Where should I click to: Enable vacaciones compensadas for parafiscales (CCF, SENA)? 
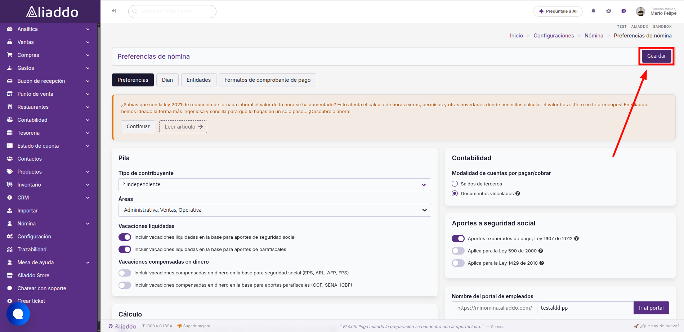tap(125, 285)
